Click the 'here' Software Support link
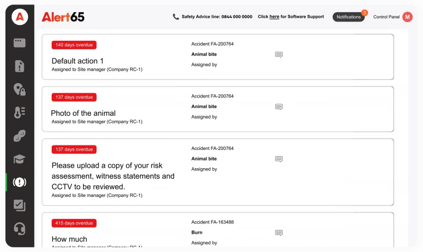 click(x=274, y=17)
